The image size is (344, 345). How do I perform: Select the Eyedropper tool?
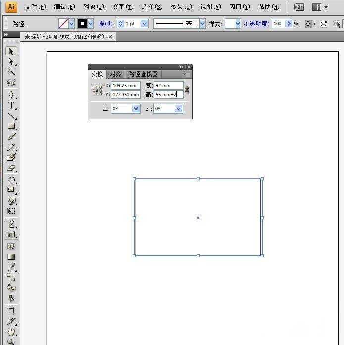(x=11, y=267)
